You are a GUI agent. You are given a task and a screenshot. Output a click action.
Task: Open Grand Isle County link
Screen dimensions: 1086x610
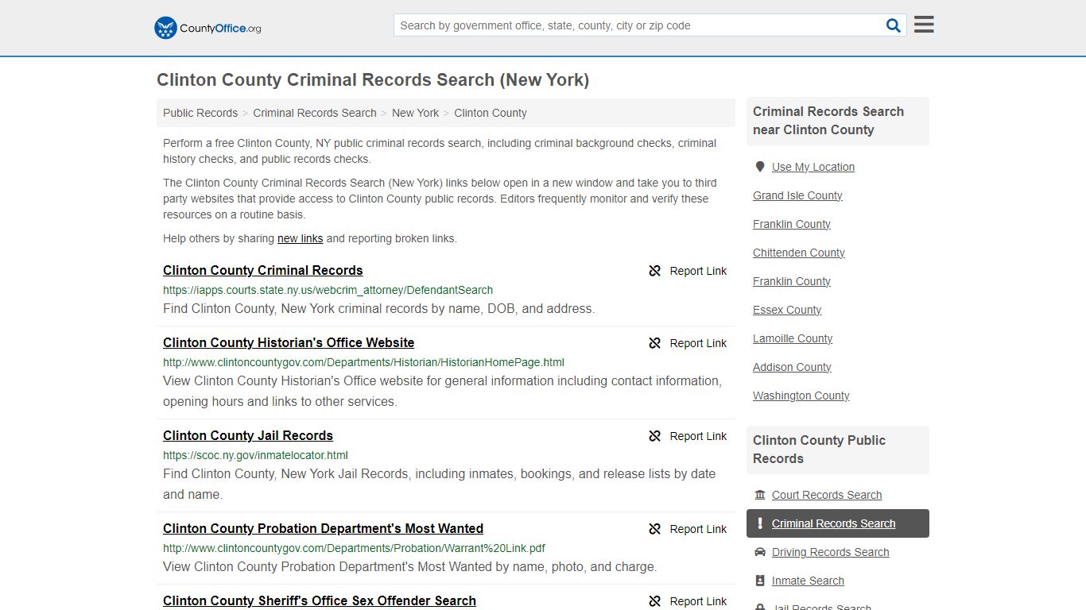coord(797,195)
